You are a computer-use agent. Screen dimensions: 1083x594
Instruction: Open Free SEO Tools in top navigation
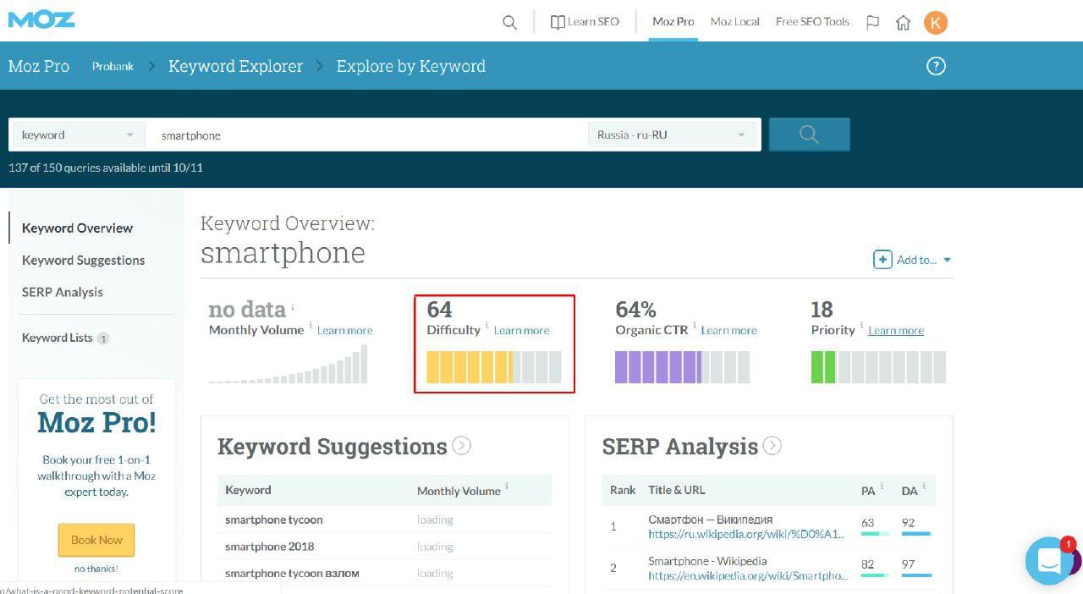pos(812,22)
